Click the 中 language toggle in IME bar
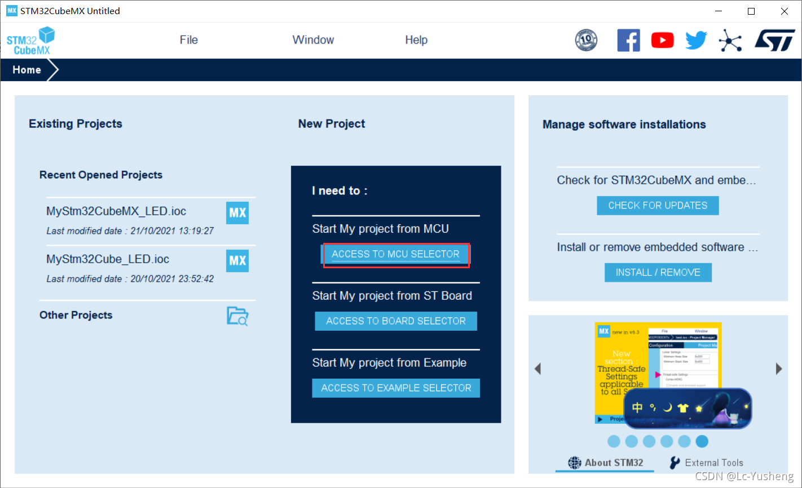The height and width of the screenshot is (488, 802). point(637,408)
